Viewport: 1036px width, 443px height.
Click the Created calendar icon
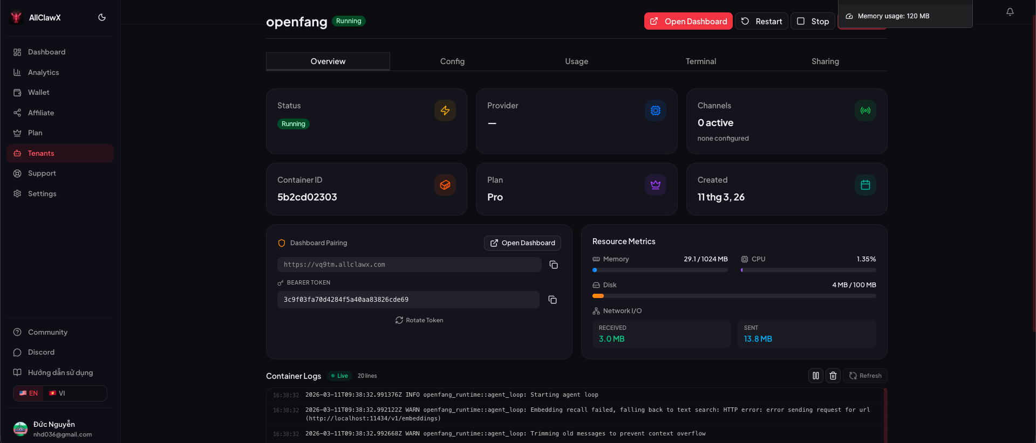[x=865, y=185]
